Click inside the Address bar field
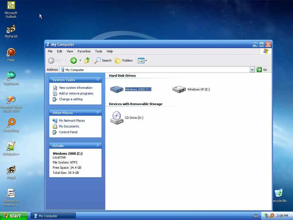Image resolution: width=293 pixels, height=220 pixels. 155,70
